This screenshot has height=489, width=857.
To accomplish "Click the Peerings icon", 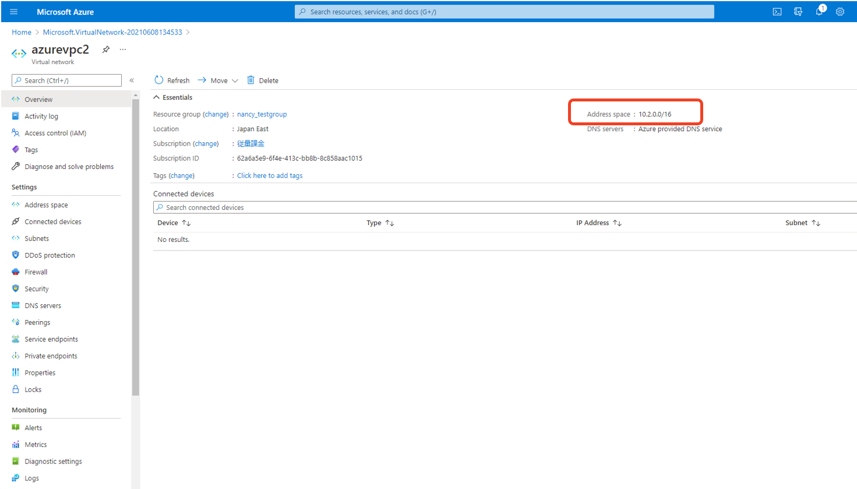I will click(x=16, y=322).
